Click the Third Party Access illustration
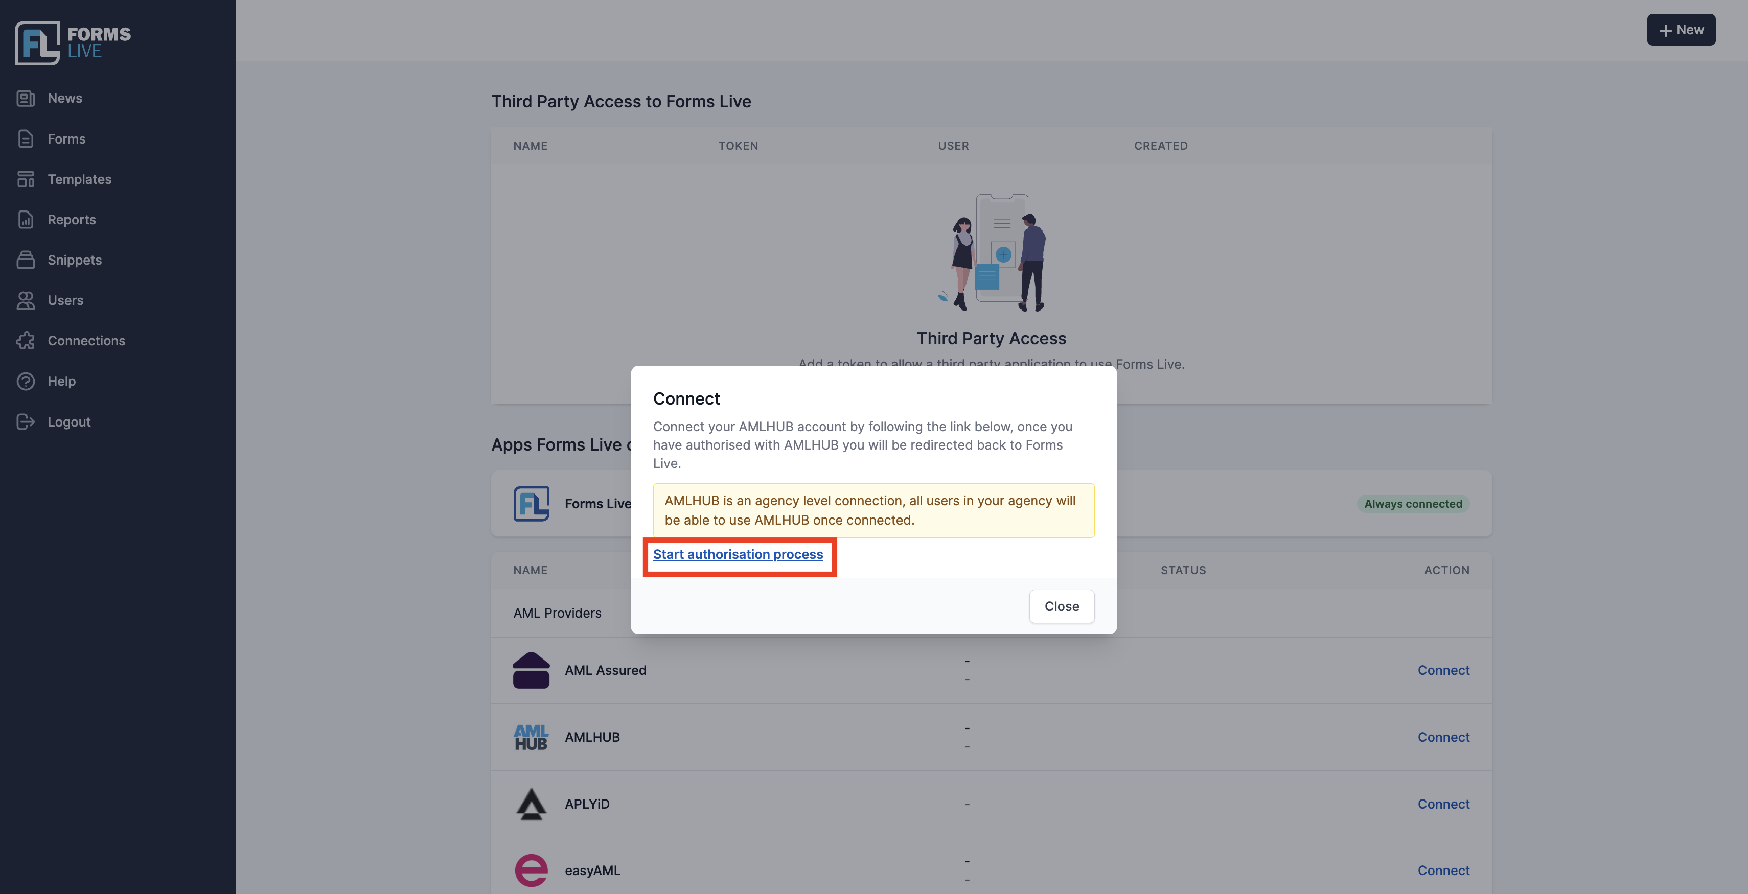Viewport: 1748px width, 894px height. [x=992, y=252]
